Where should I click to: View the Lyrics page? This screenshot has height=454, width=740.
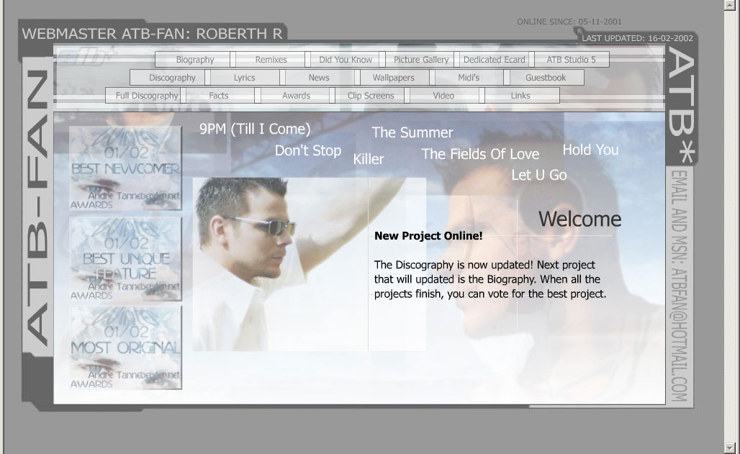244,78
